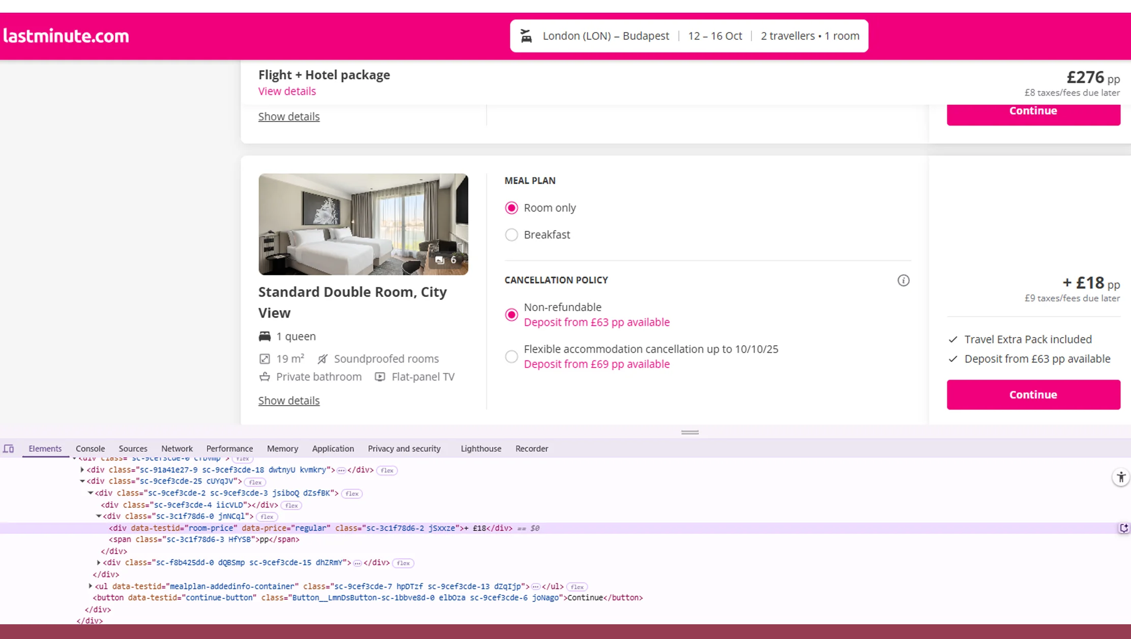Collapse the sc-9cef3cde-2 div node
Viewport: 1131px width, 639px height.
coord(90,493)
